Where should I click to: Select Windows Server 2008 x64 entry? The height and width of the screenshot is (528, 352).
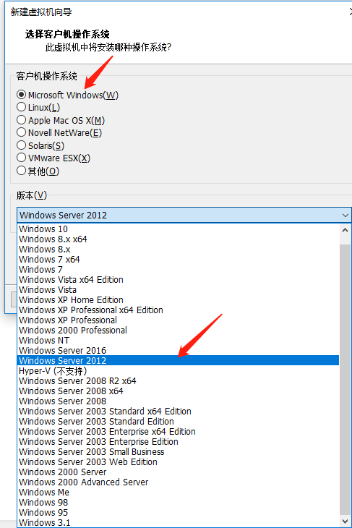pos(178,391)
